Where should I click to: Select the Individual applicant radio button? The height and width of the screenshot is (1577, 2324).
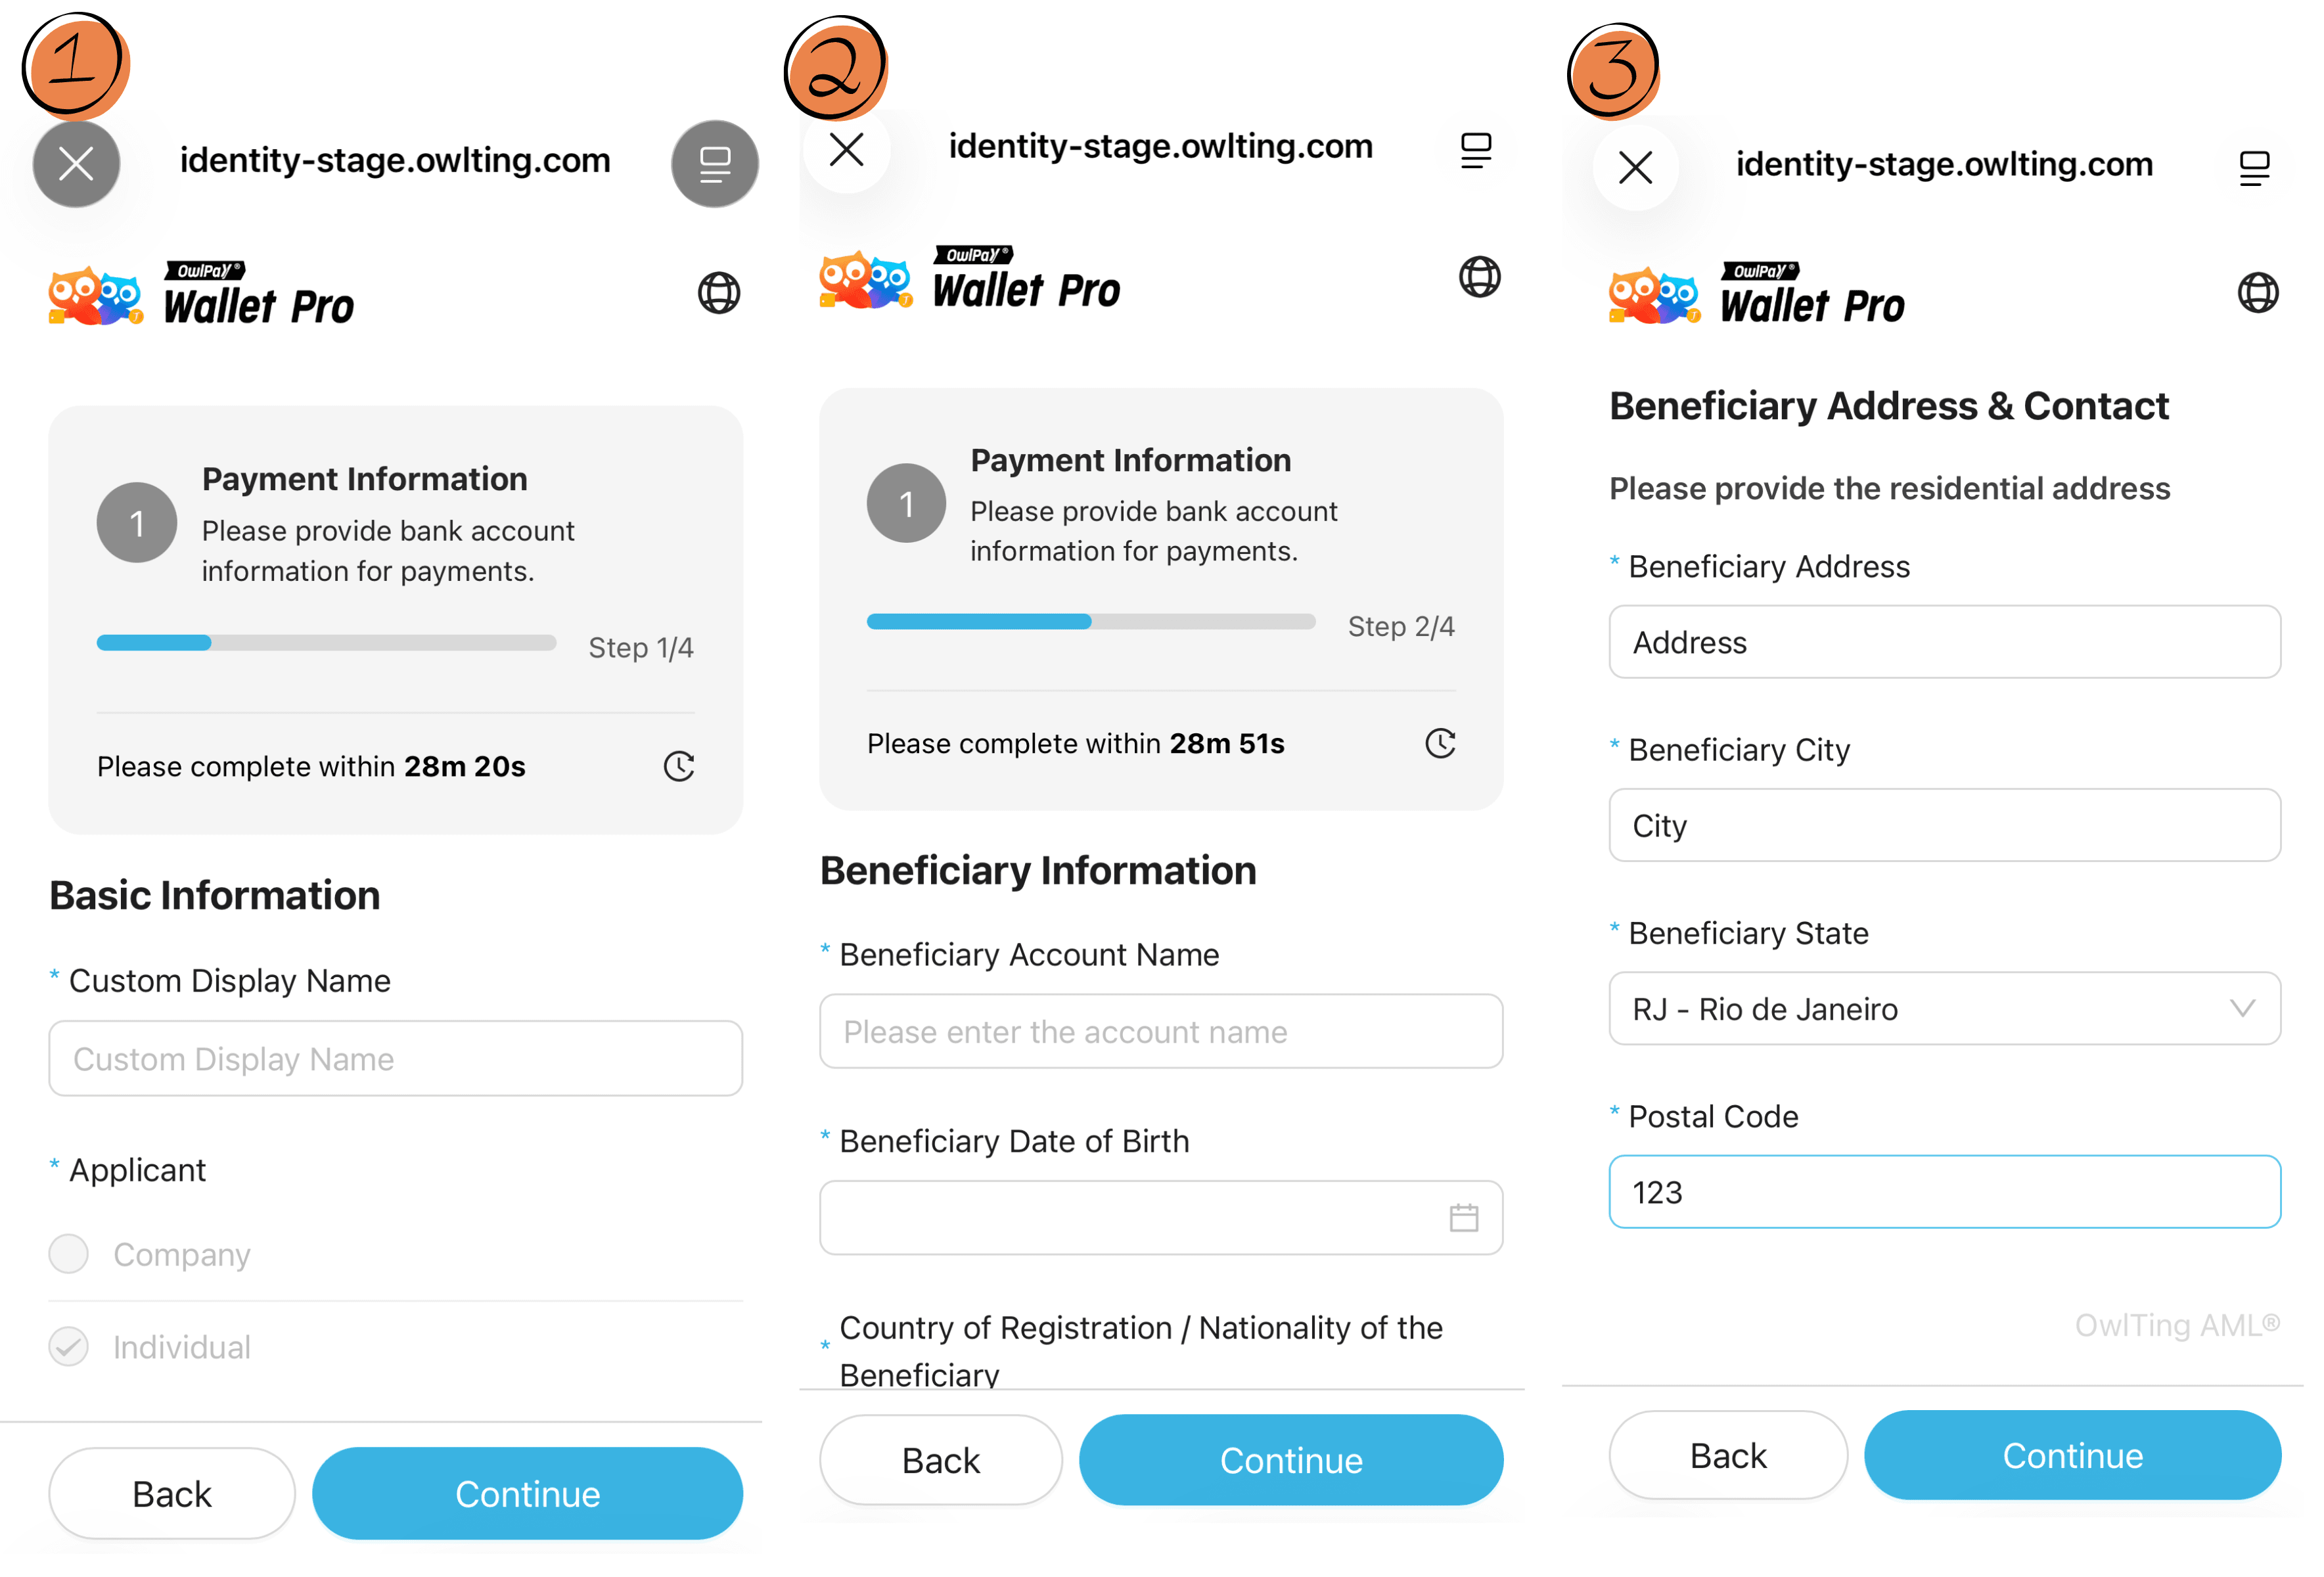click(x=69, y=1346)
